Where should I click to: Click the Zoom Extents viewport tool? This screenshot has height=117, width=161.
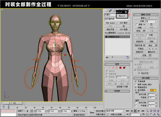coord(155,111)
